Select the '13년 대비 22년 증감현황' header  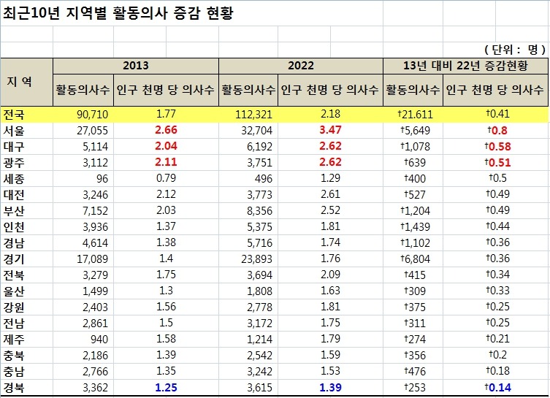(x=465, y=66)
